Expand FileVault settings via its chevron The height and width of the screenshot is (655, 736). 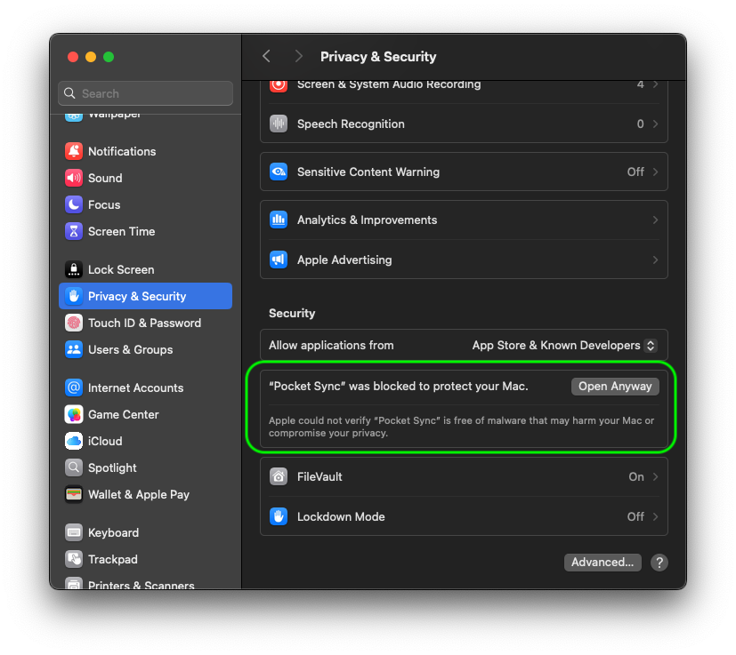coord(655,477)
